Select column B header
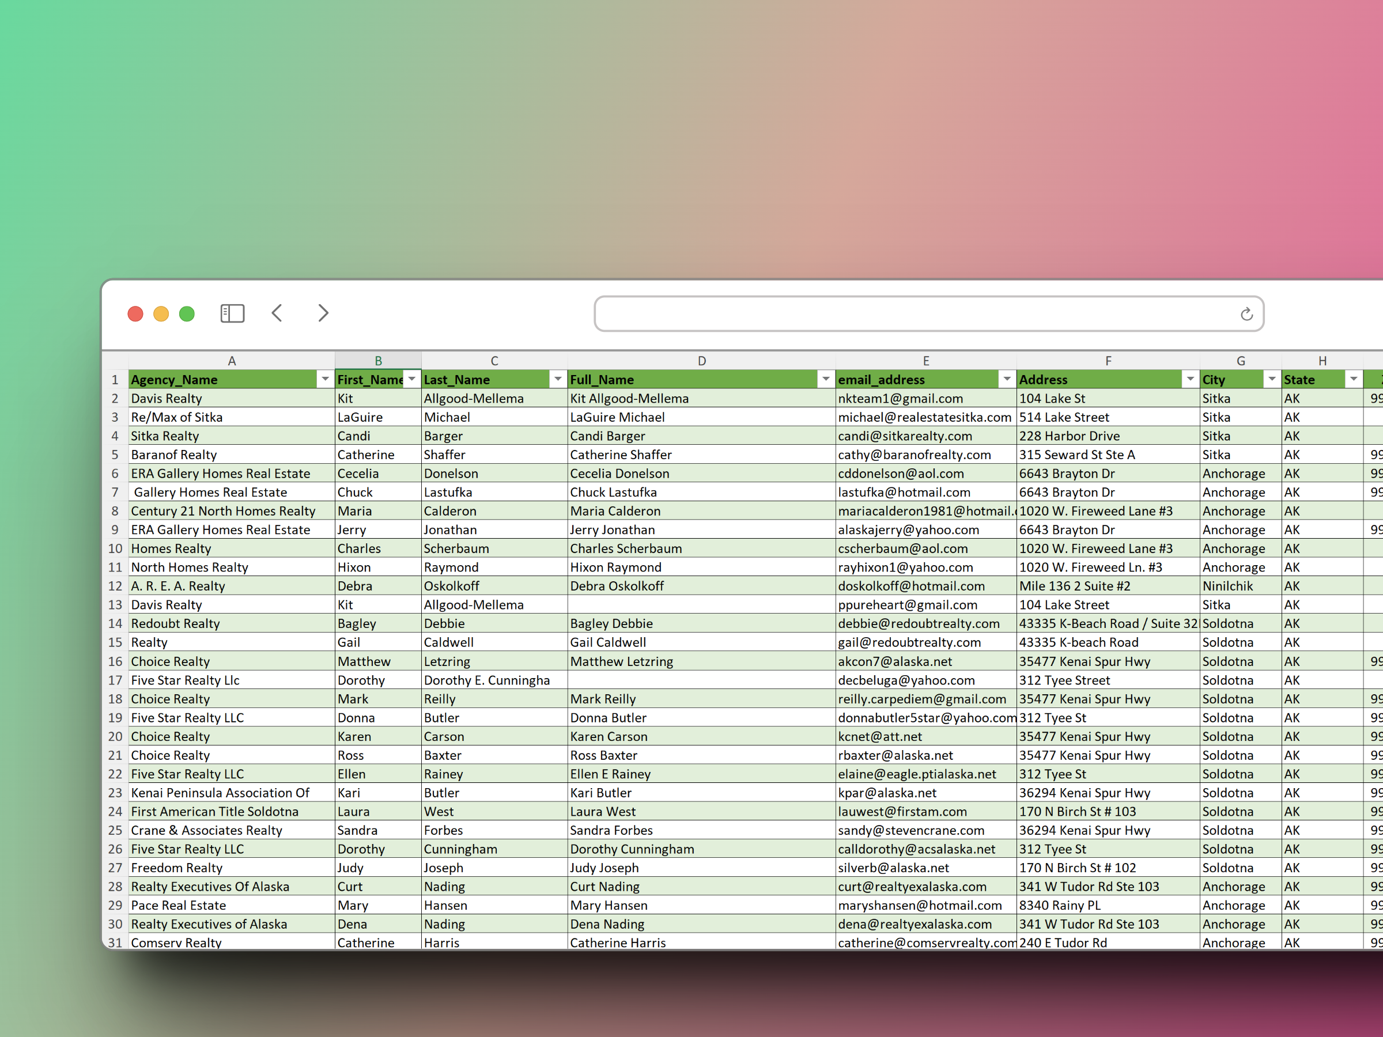 click(377, 361)
